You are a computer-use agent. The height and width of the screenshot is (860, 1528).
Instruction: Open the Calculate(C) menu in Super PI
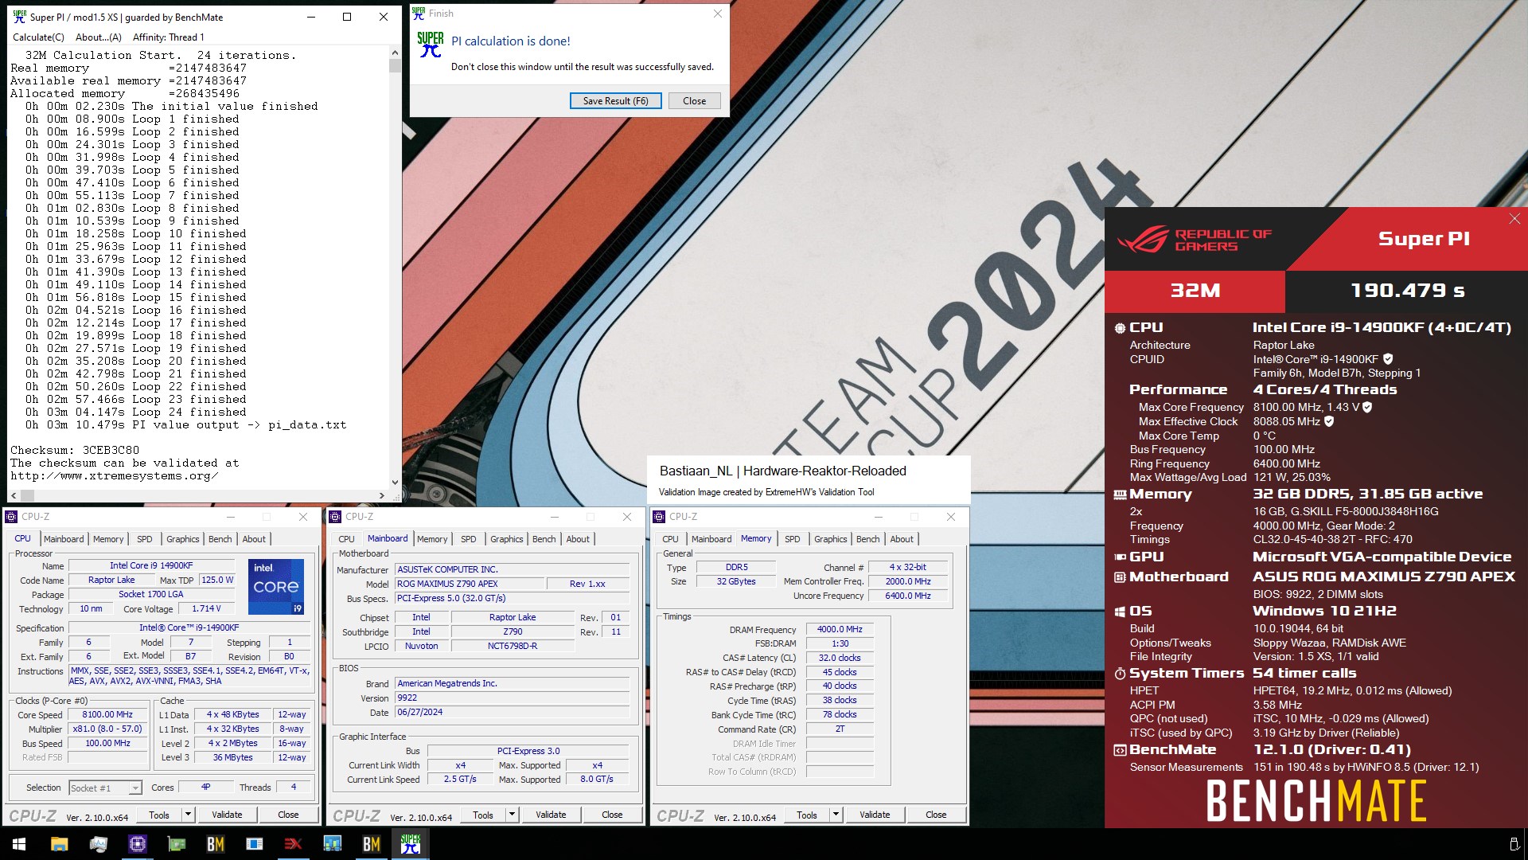click(38, 37)
